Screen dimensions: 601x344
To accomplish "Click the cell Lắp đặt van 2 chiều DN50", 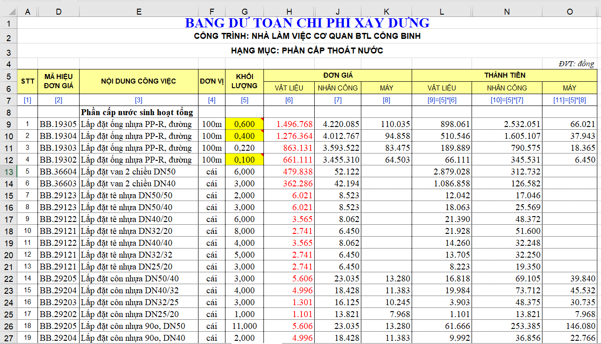I will 139,171.
